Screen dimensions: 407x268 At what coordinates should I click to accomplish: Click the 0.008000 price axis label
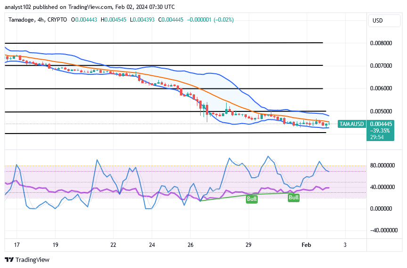click(381, 43)
